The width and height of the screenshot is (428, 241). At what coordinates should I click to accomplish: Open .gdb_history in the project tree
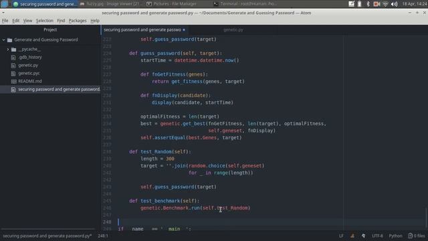click(x=30, y=58)
